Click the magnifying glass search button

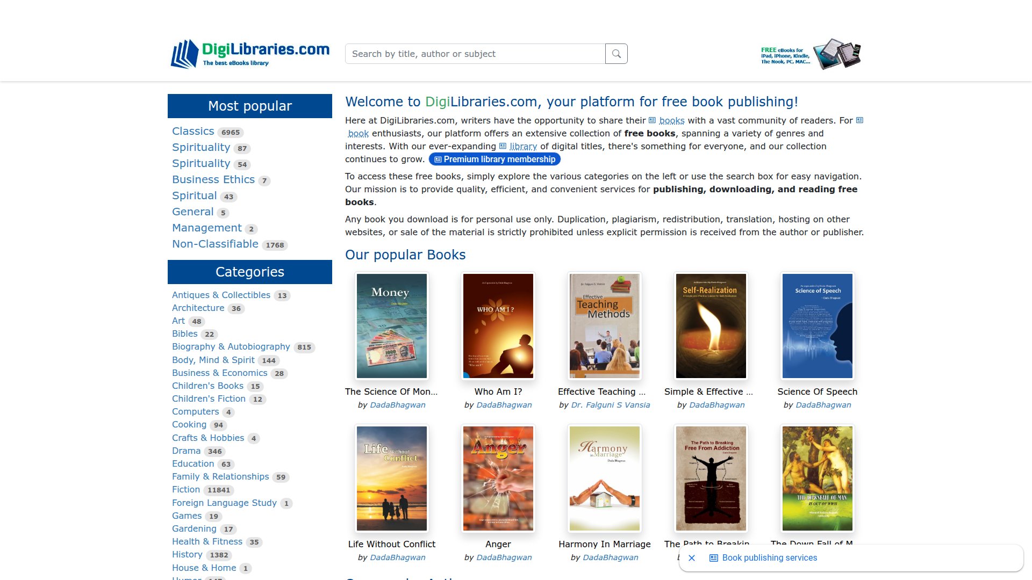pos(617,54)
